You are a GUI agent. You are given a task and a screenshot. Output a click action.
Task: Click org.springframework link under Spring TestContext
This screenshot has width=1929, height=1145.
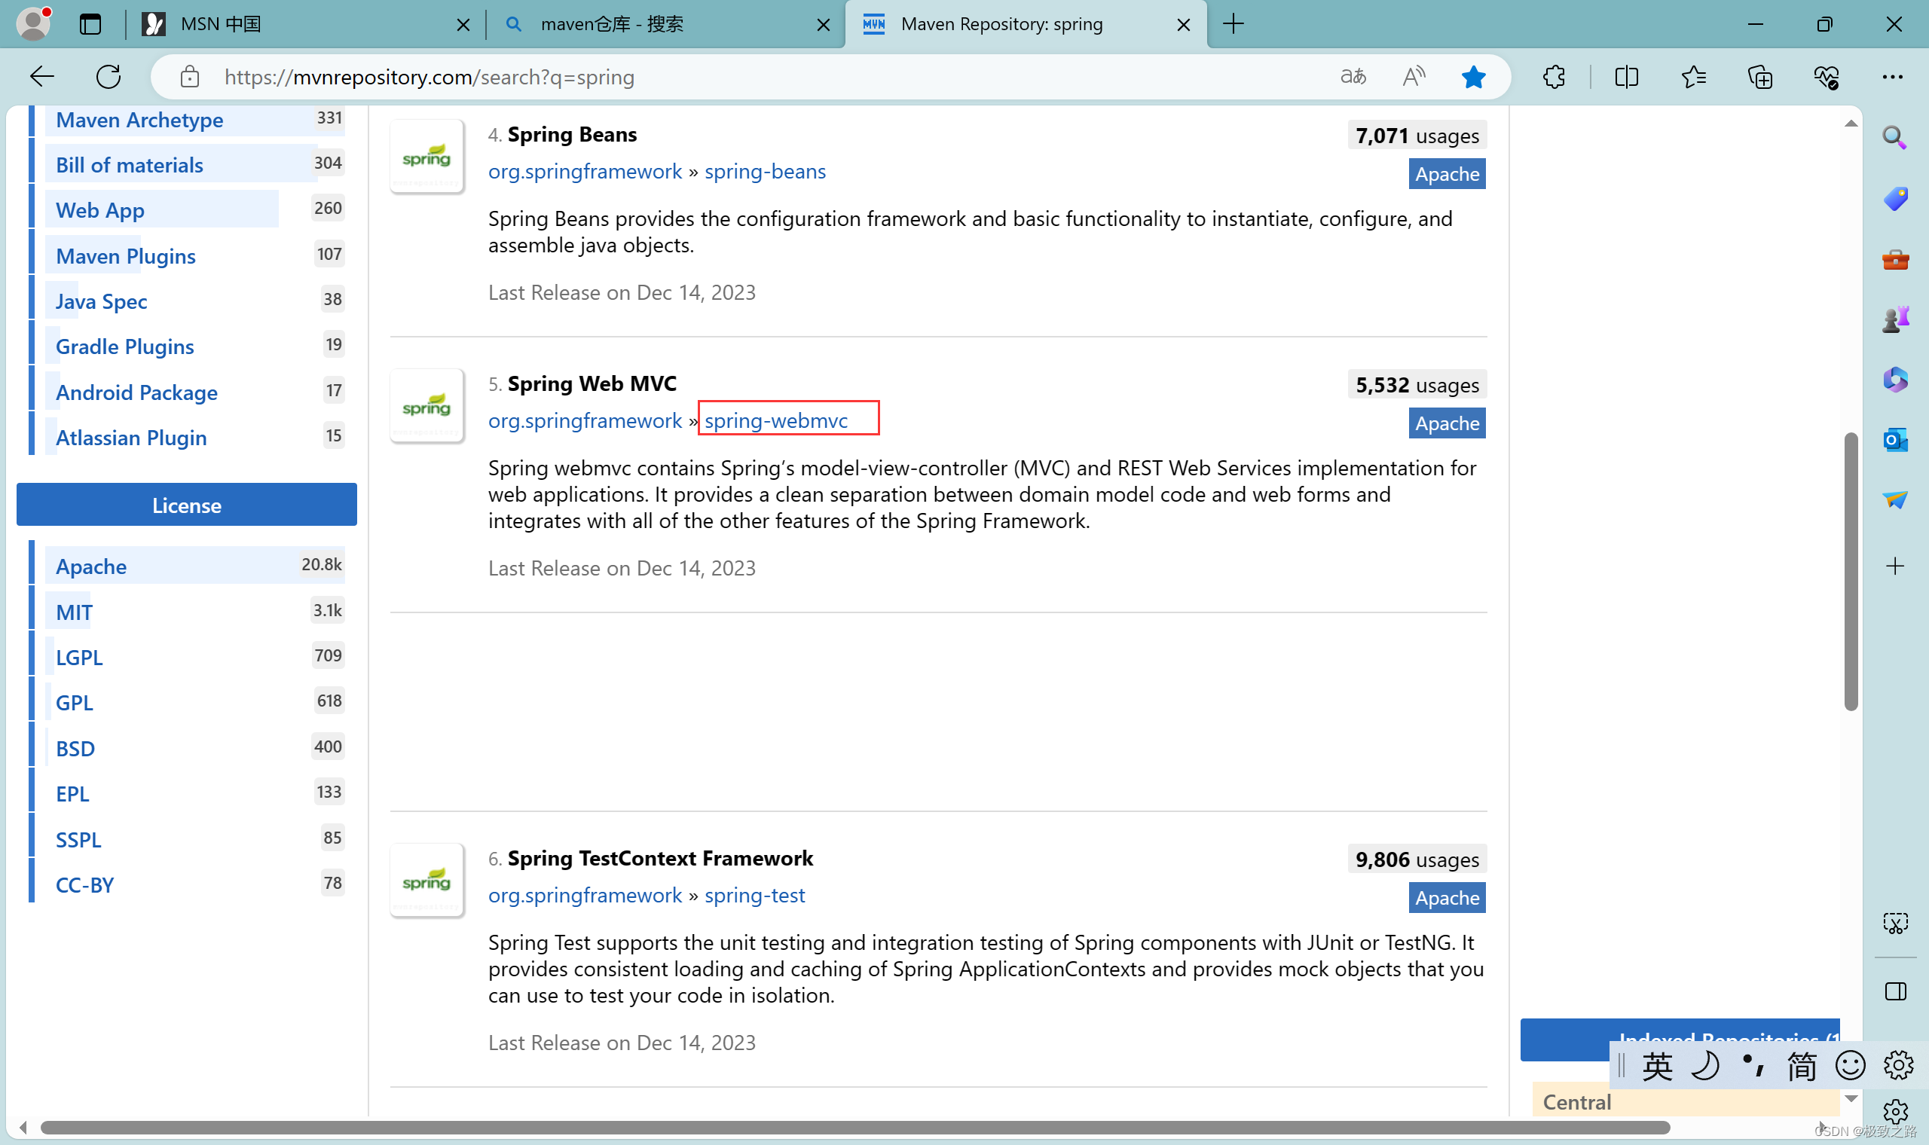[x=585, y=895]
